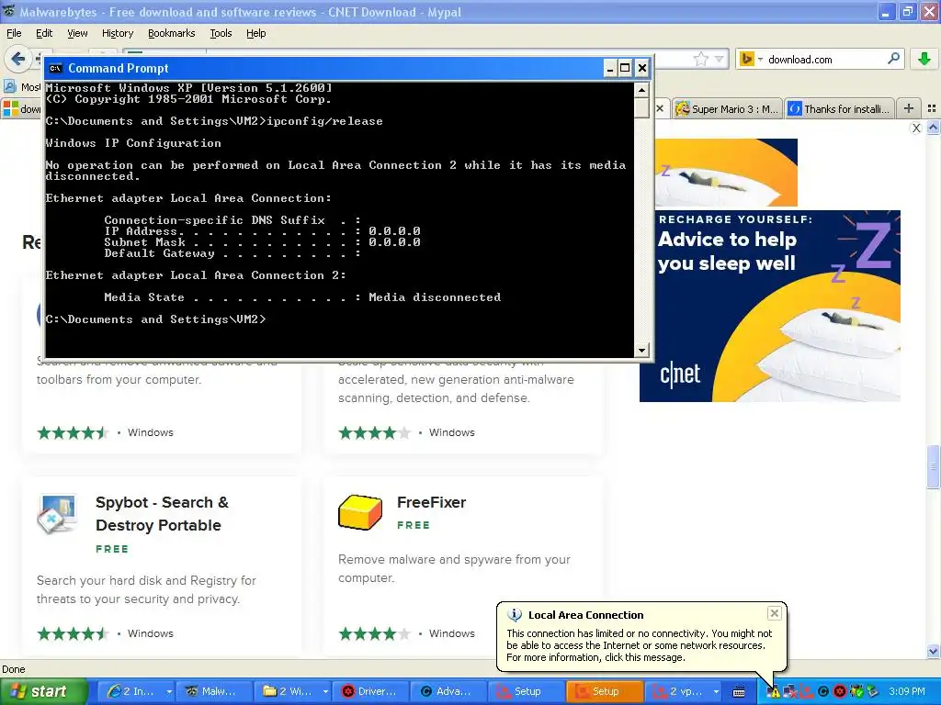Open the address bar history dropdown arrow
Screen dimensions: 941x705
pyautogui.click(x=719, y=59)
